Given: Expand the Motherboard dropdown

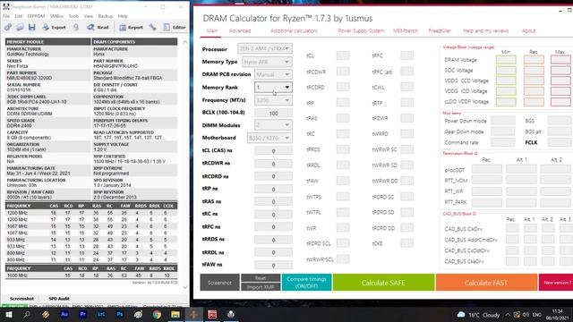Looking at the screenshot, I should [x=269, y=138].
